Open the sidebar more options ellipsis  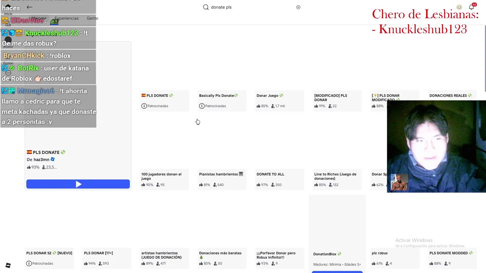click(x=8, y=73)
